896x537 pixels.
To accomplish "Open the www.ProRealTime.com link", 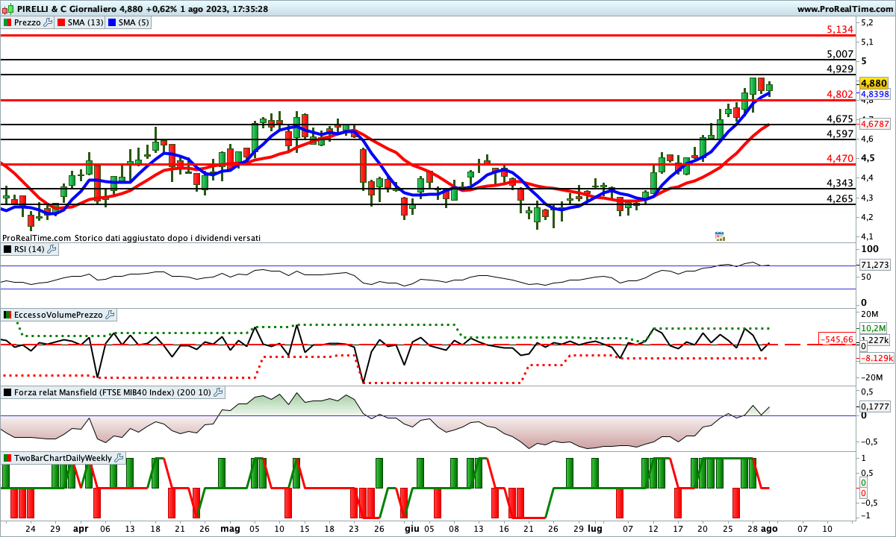I will point(844,8).
